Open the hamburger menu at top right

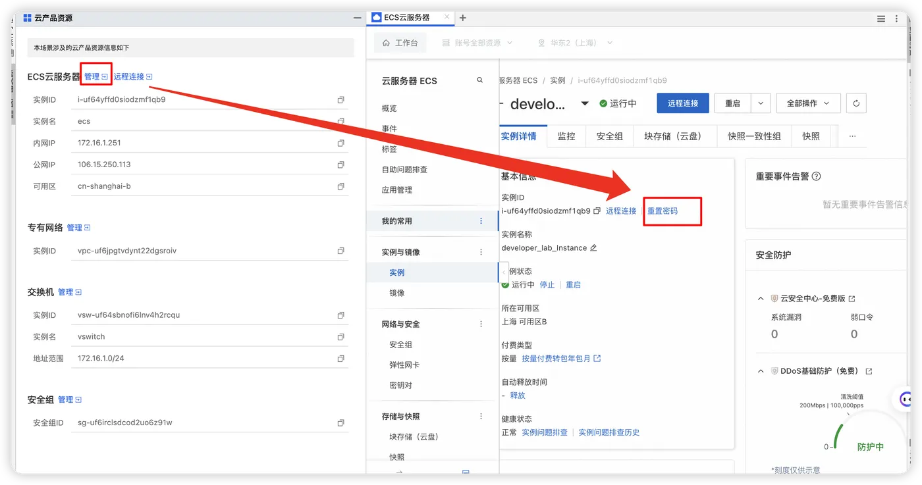881,19
